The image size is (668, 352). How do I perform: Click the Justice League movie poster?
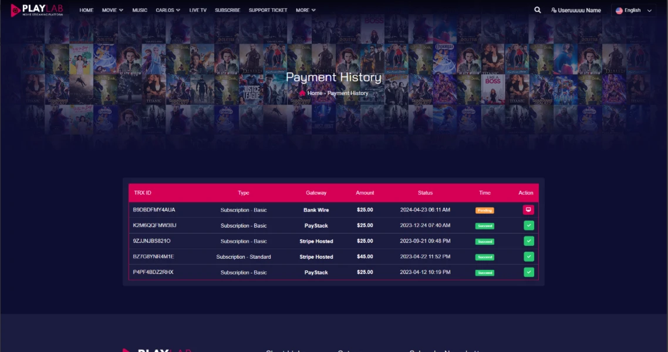coord(251,89)
